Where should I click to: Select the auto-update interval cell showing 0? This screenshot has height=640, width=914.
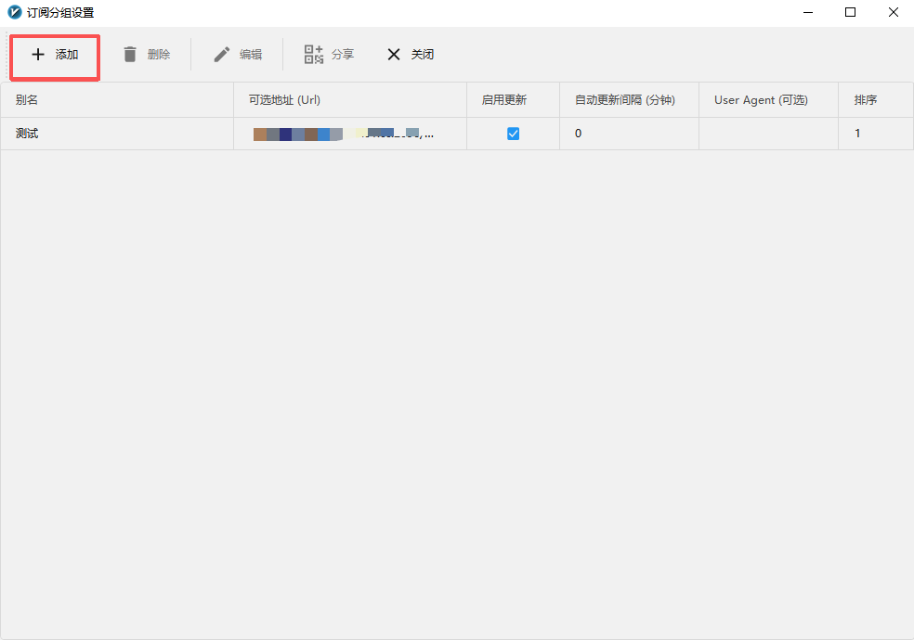pyautogui.click(x=578, y=134)
